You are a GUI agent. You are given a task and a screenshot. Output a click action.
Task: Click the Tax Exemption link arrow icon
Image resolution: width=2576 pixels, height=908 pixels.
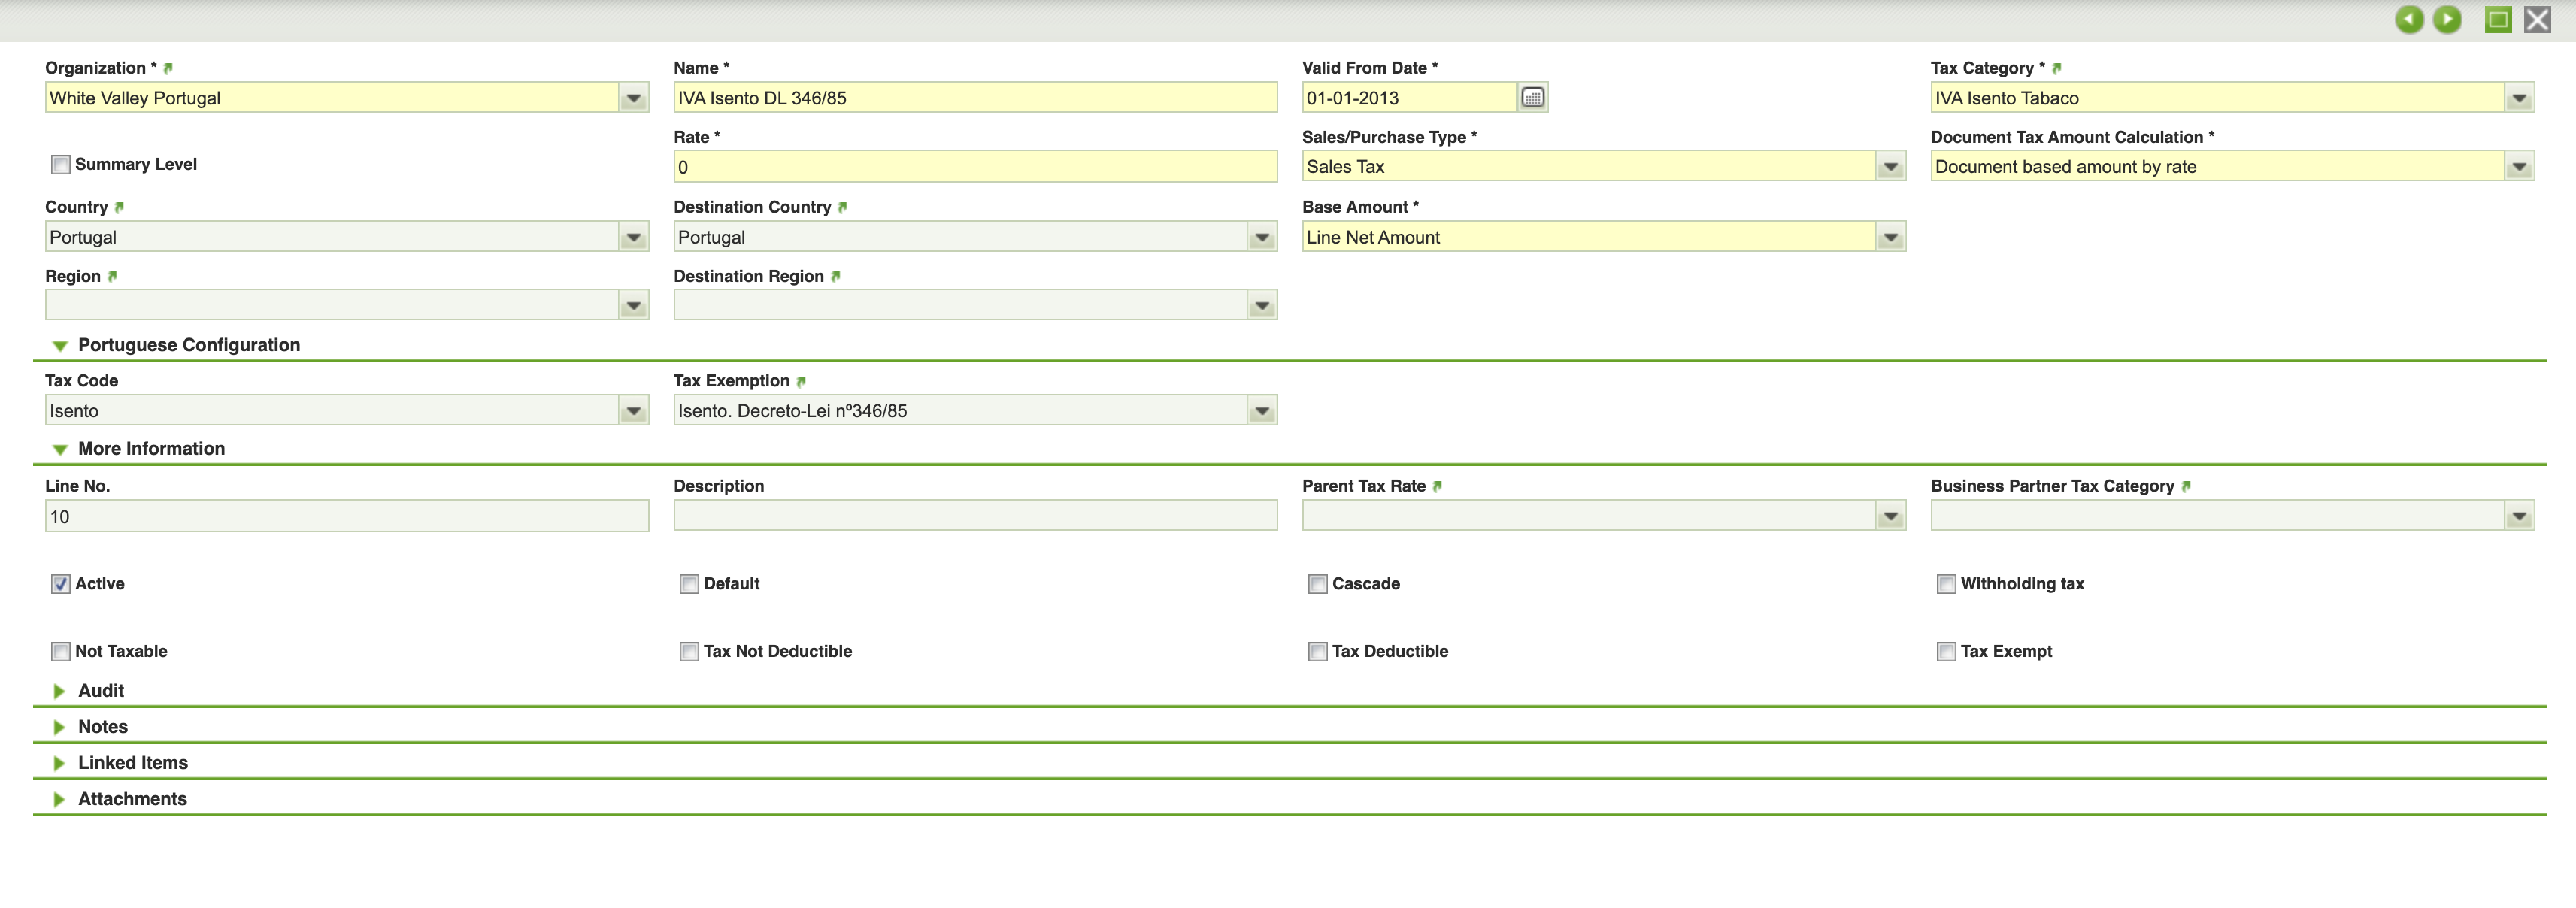pos(801,382)
